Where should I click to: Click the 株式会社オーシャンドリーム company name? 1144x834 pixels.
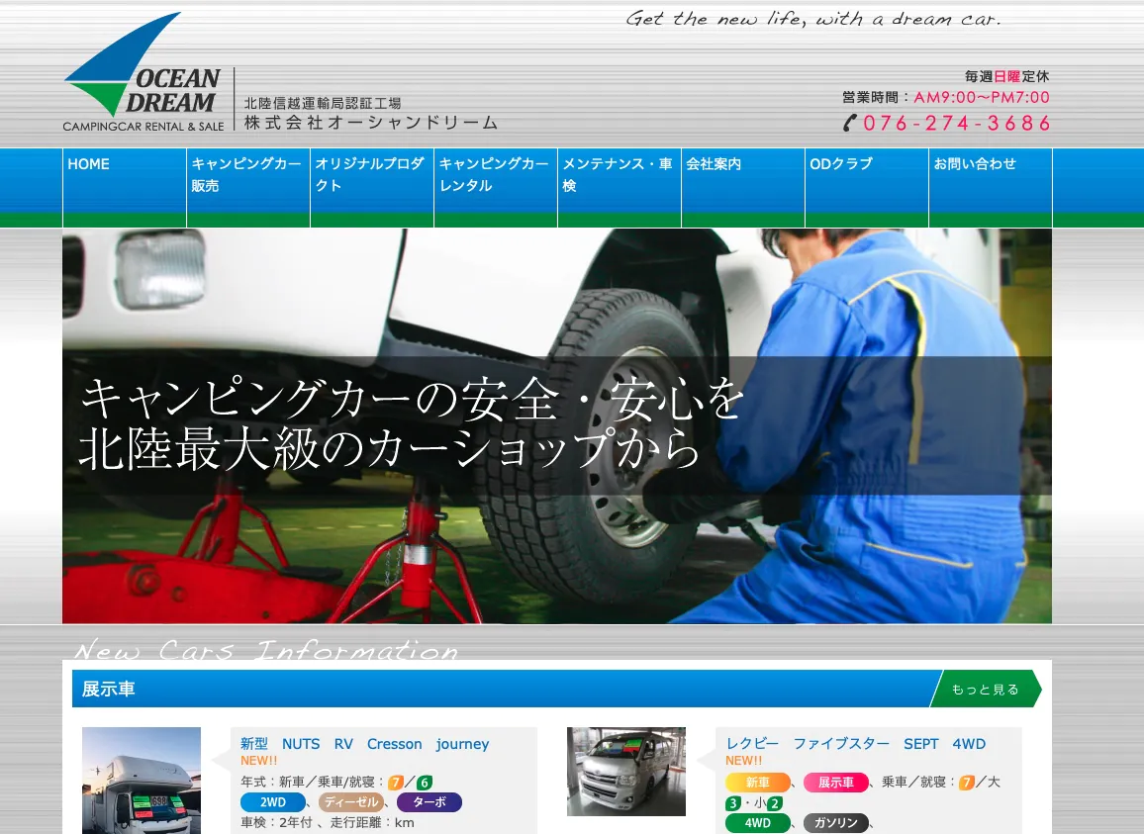pyautogui.click(x=371, y=123)
